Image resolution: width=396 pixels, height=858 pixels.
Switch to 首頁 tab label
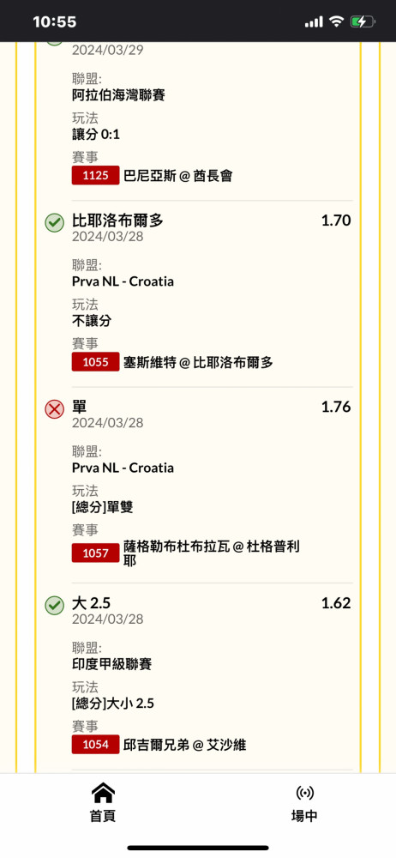(103, 815)
